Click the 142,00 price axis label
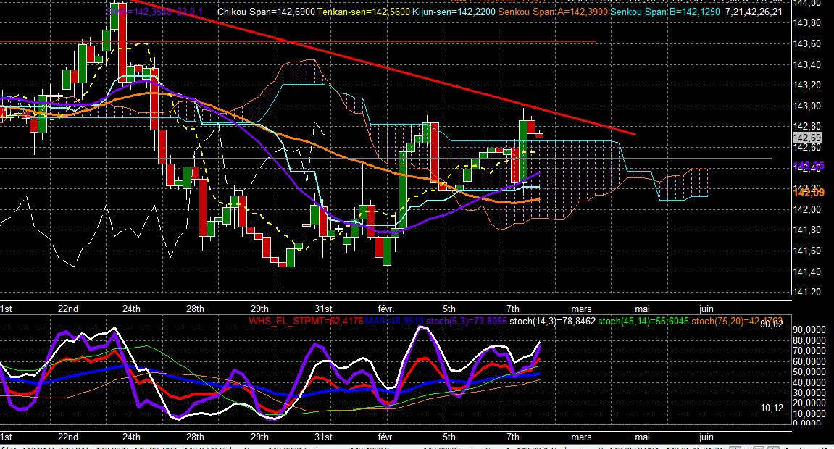834x449 pixels. click(x=806, y=209)
